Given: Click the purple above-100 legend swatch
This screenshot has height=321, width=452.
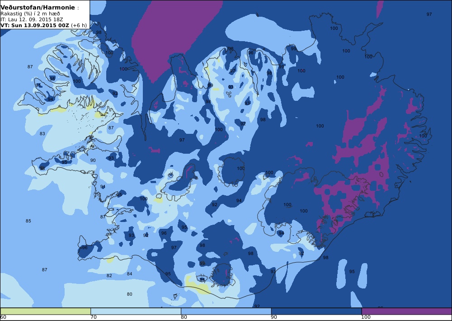Looking at the screenshot, I should click(407, 311).
